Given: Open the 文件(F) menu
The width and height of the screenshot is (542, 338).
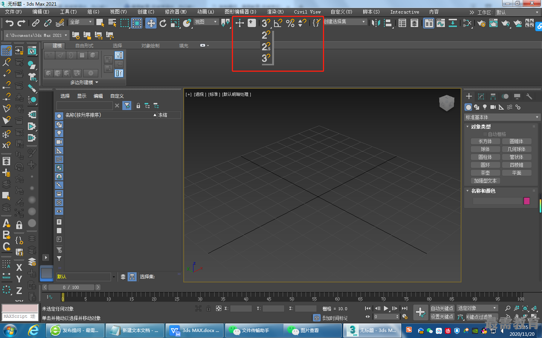Looking at the screenshot, I should 14,12.
